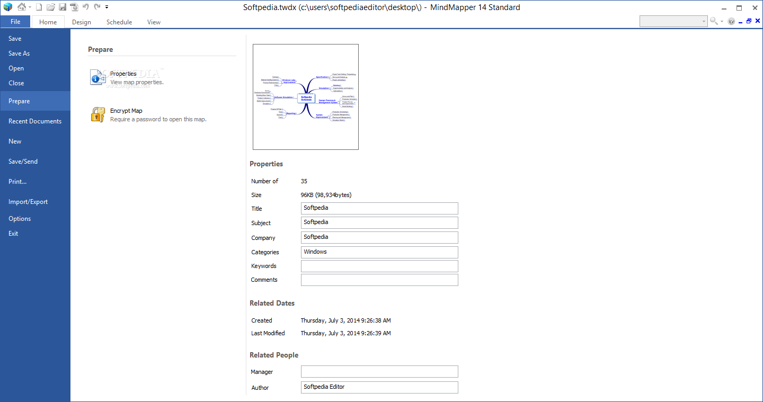
Task: Click the Created date value ending 9:26:38 AM
Action: pos(345,320)
